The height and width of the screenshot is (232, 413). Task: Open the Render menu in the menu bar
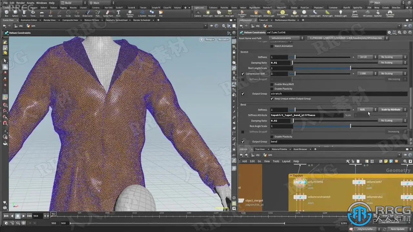pyautogui.click(x=20, y=3)
